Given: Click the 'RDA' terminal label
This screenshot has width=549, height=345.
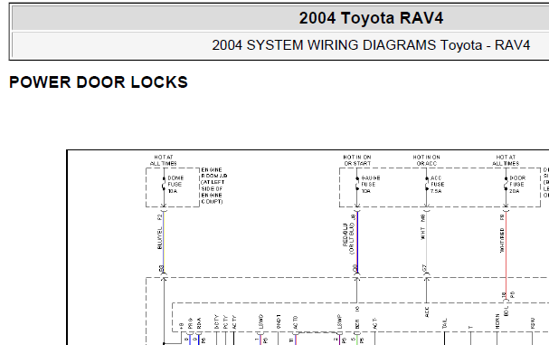Looking at the screenshot, I should pos(199,323).
